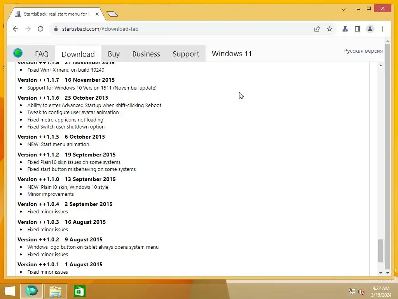Reload the startisback.com page
The width and height of the screenshot is (398, 299).
[x=40, y=29]
